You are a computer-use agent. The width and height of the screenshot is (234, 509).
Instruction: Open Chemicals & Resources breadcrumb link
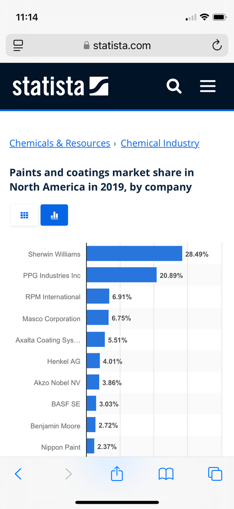point(60,143)
